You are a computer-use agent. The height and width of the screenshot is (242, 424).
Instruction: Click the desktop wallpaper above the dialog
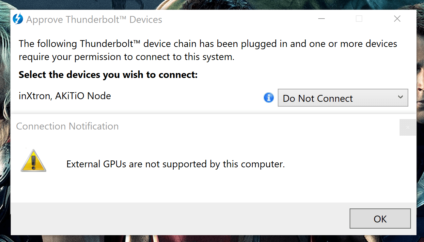pos(212,5)
